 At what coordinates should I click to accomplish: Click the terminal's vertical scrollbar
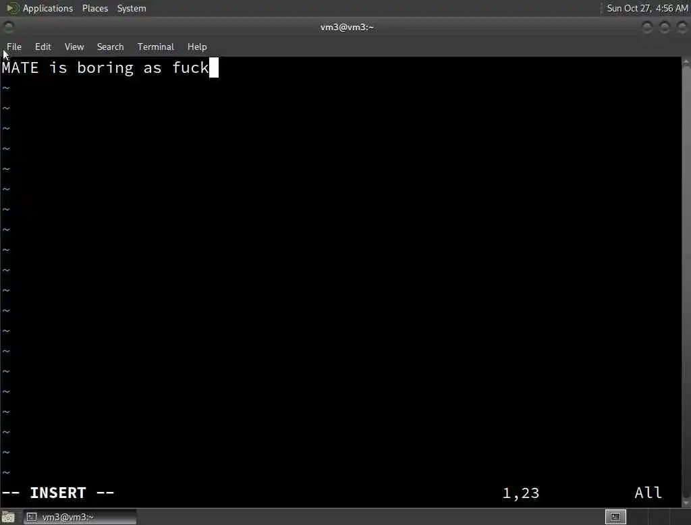coord(686,282)
